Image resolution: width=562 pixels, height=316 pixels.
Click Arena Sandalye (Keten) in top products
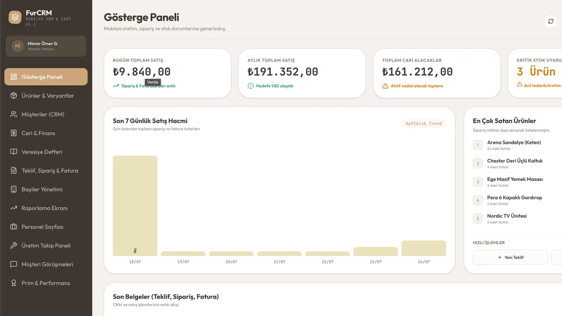coord(514,142)
